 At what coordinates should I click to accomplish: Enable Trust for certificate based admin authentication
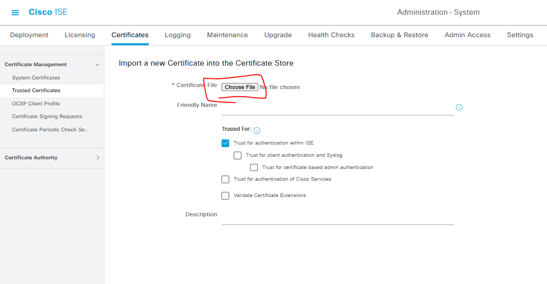click(x=254, y=167)
